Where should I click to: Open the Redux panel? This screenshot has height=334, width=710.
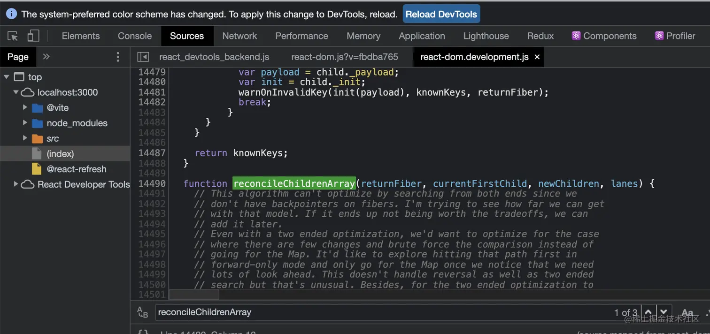(x=540, y=36)
